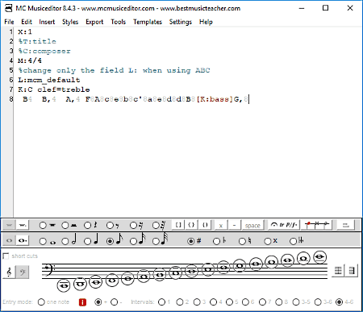This screenshot has width=363, height=312.
Task: Select the sharp accidental radio
Action: coord(190,241)
